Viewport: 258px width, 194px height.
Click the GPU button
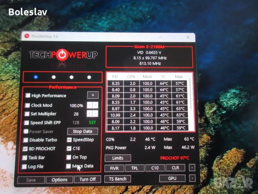tap(172, 178)
